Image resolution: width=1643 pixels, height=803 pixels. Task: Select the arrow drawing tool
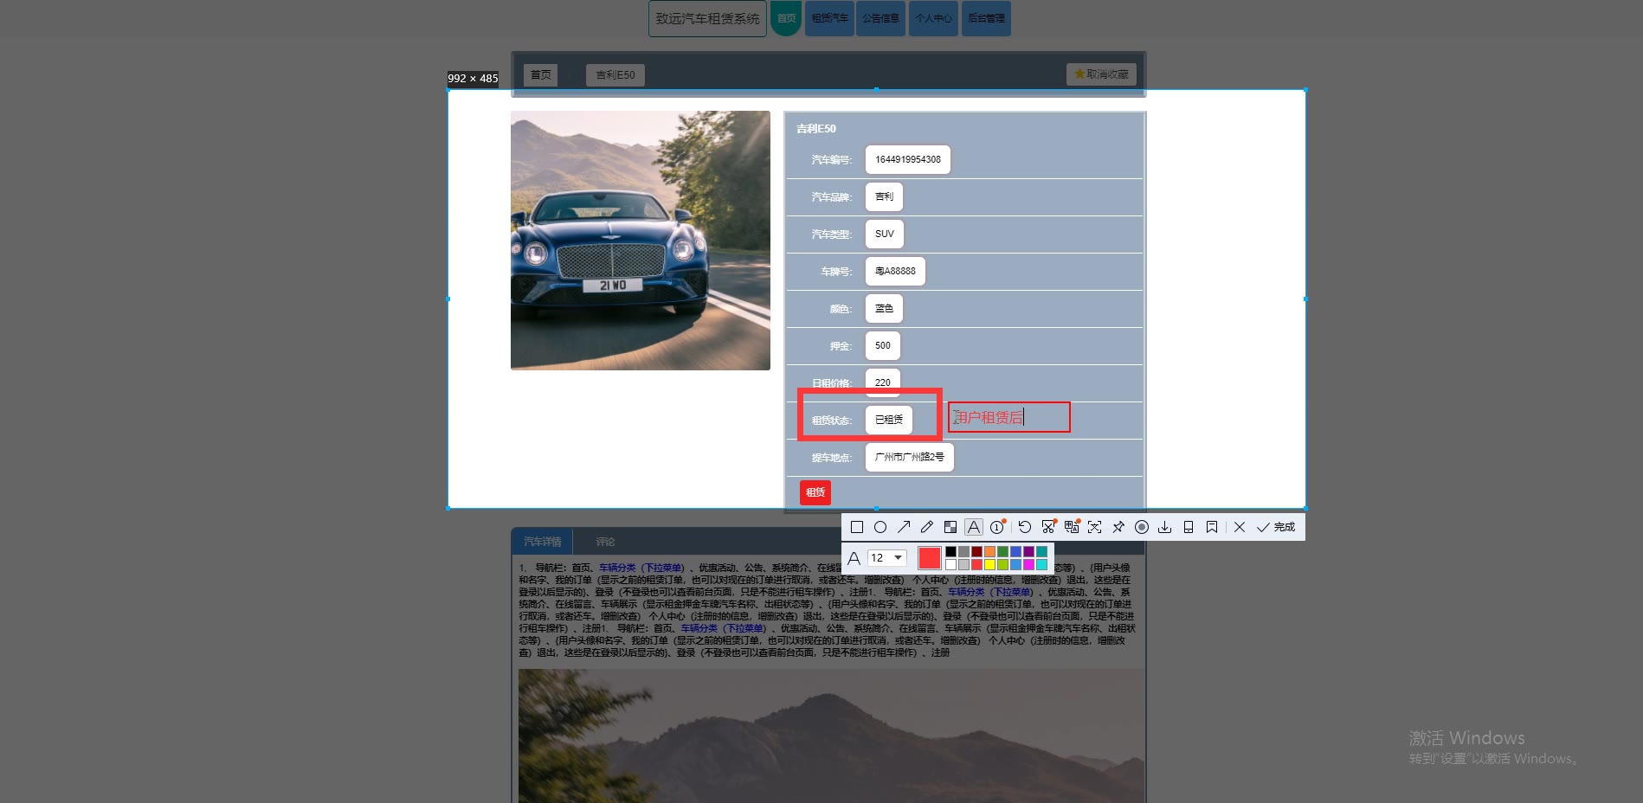[904, 527]
